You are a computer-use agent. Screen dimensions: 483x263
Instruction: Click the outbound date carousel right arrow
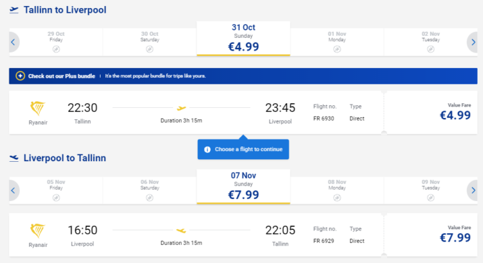473,42
